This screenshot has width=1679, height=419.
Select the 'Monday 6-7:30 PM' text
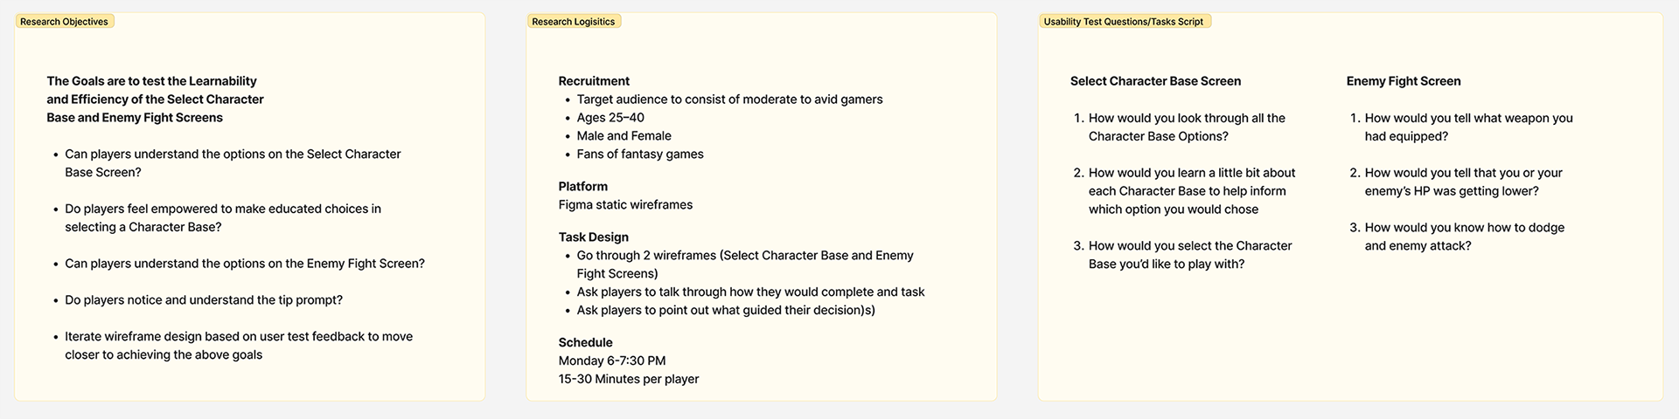612,361
